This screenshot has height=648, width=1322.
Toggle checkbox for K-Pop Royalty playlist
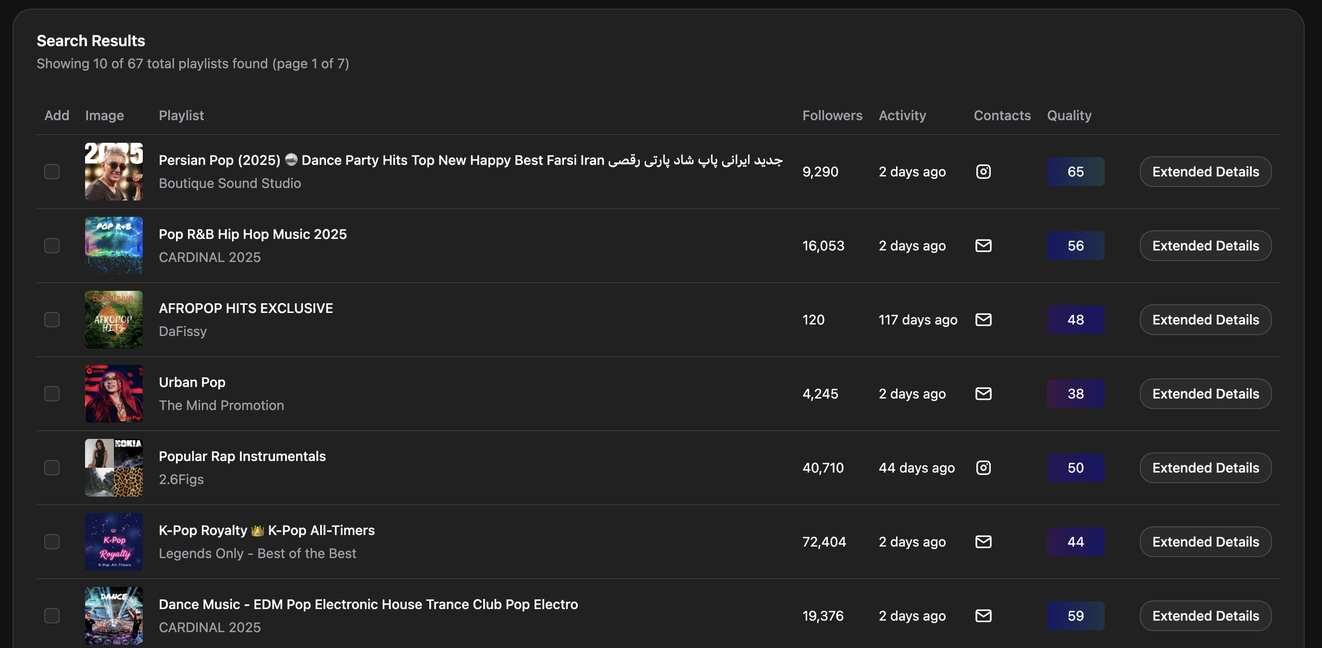coord(52,542)
